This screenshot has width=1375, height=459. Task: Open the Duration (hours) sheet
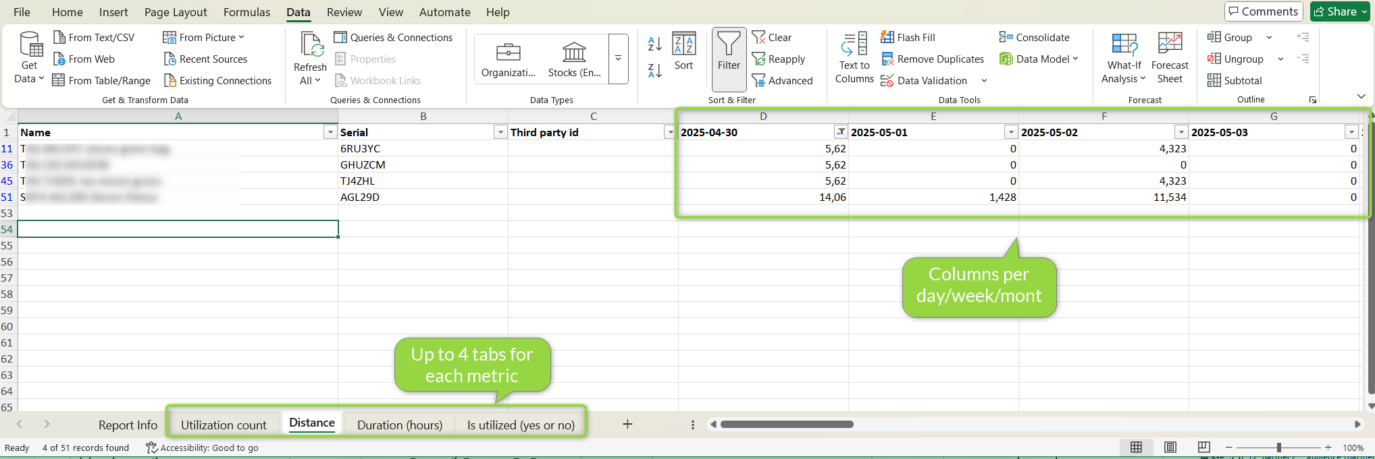(400, 425)
